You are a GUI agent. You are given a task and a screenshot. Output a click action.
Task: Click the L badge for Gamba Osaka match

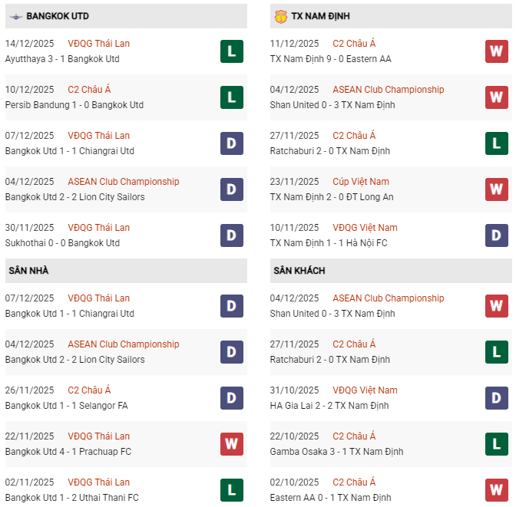(496, 444)
